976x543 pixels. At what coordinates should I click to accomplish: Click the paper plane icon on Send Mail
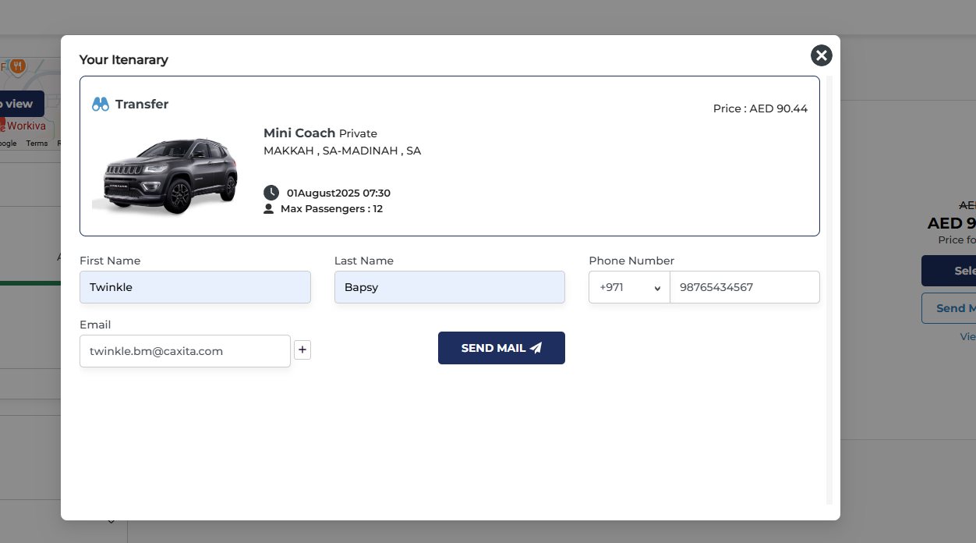pos(536,348)
